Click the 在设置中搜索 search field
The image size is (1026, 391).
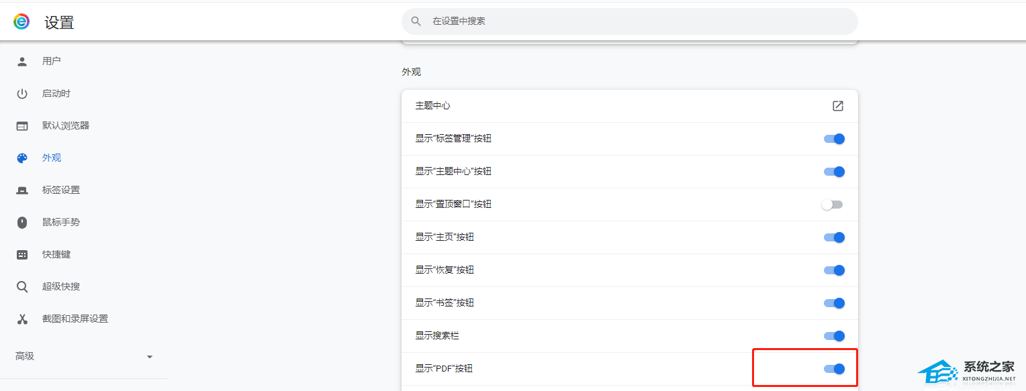(630, 21)
